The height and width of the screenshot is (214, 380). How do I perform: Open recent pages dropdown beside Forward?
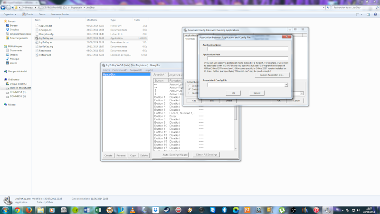[13, 8]
